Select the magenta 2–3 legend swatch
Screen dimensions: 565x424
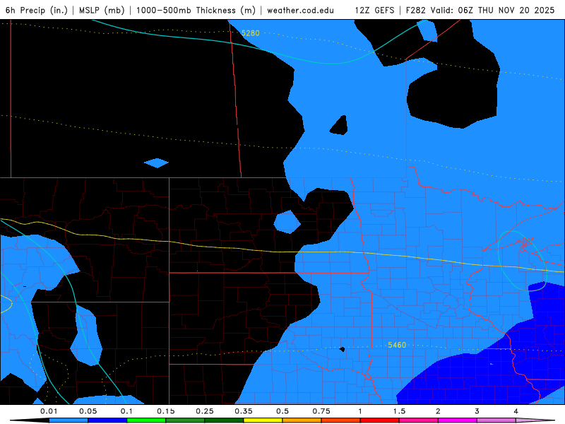(458, 420)
